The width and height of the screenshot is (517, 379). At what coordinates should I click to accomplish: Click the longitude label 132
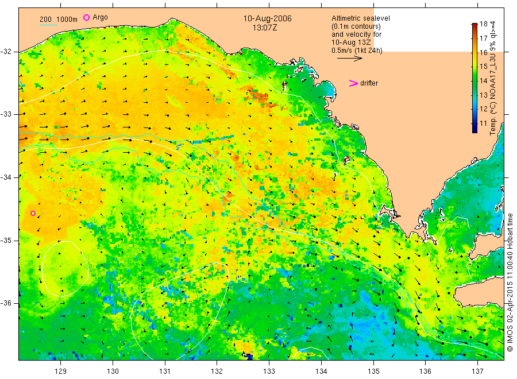point(217,372)
